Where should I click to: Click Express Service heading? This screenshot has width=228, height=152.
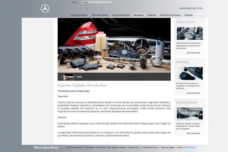click(186, 22)
